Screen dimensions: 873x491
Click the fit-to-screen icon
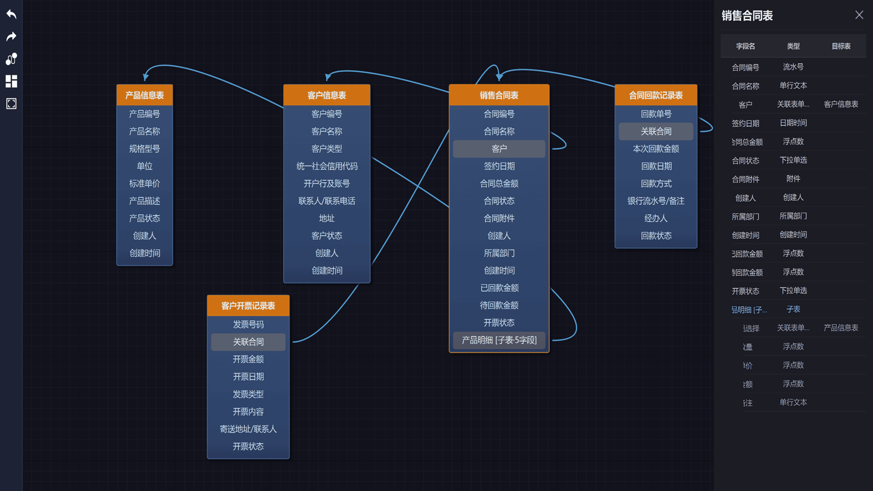[x=11, y=104]
